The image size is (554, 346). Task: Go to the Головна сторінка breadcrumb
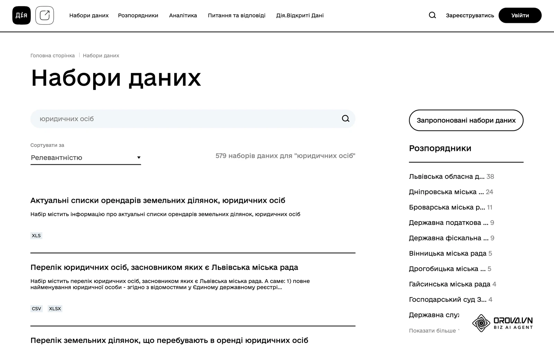(x=53, y=56)
